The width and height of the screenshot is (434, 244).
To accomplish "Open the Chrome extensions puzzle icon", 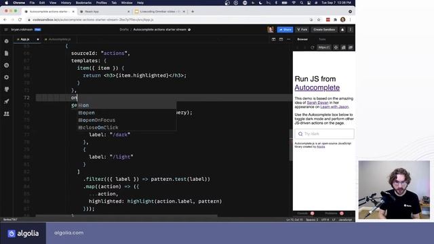I will pos(335,20).
